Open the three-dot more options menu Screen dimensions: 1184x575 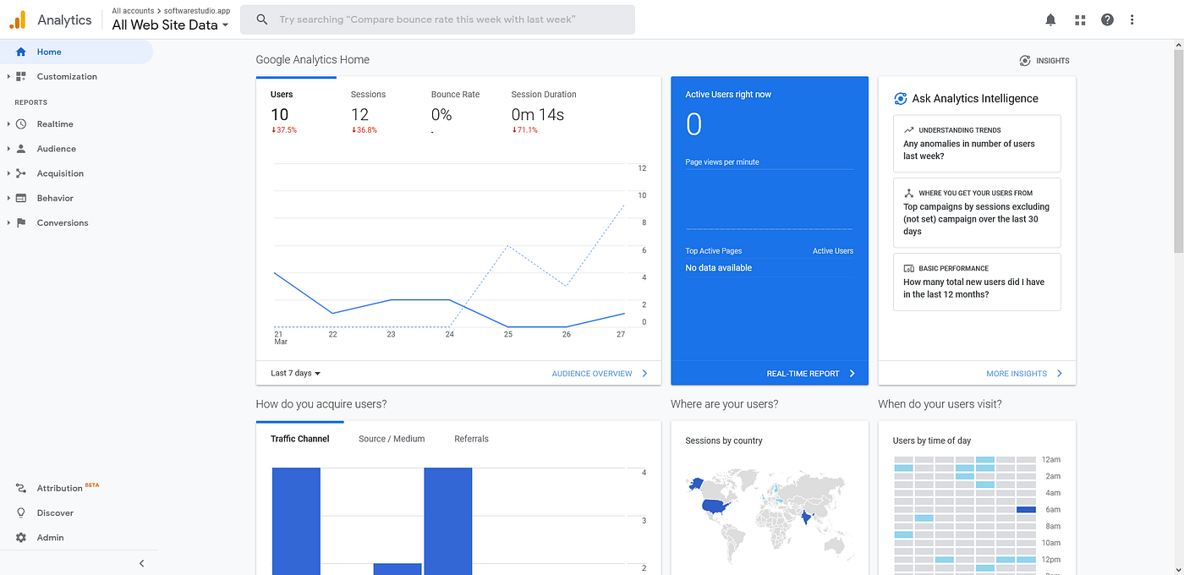click(x=1132, y=19)
